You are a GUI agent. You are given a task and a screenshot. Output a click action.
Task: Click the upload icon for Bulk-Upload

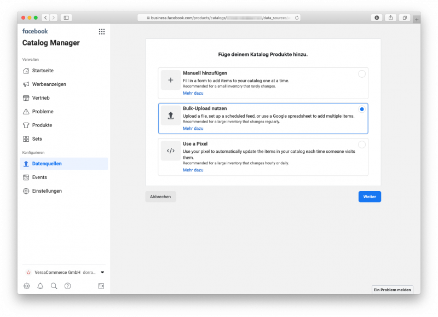[171, 116]
